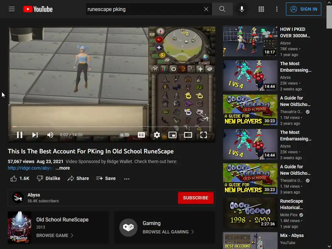Click BROWSE GAME link
This screenshot has height=249, width=332.
point(54,235)
